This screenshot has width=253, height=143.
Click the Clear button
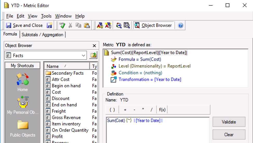[229, 134]
